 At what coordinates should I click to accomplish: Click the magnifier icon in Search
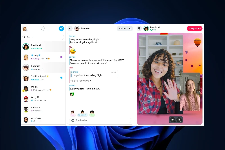[25, 37]
